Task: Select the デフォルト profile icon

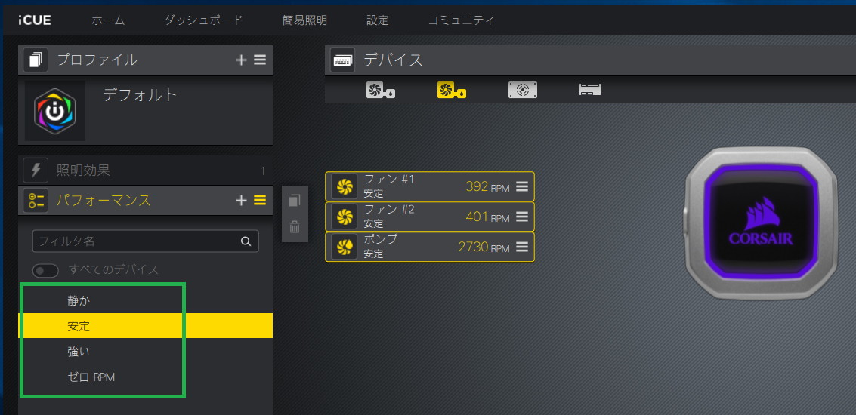Action: click(x=54, y=111)
